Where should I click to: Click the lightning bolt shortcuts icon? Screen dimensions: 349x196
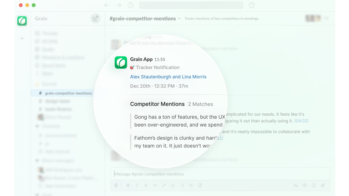point(116,185)
